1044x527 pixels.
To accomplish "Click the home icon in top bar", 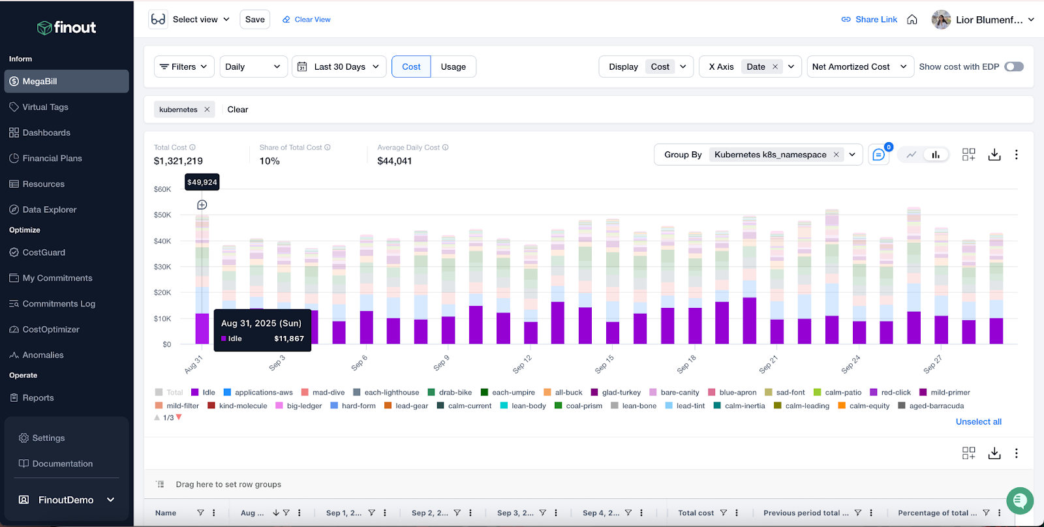I will pos(912,20).
